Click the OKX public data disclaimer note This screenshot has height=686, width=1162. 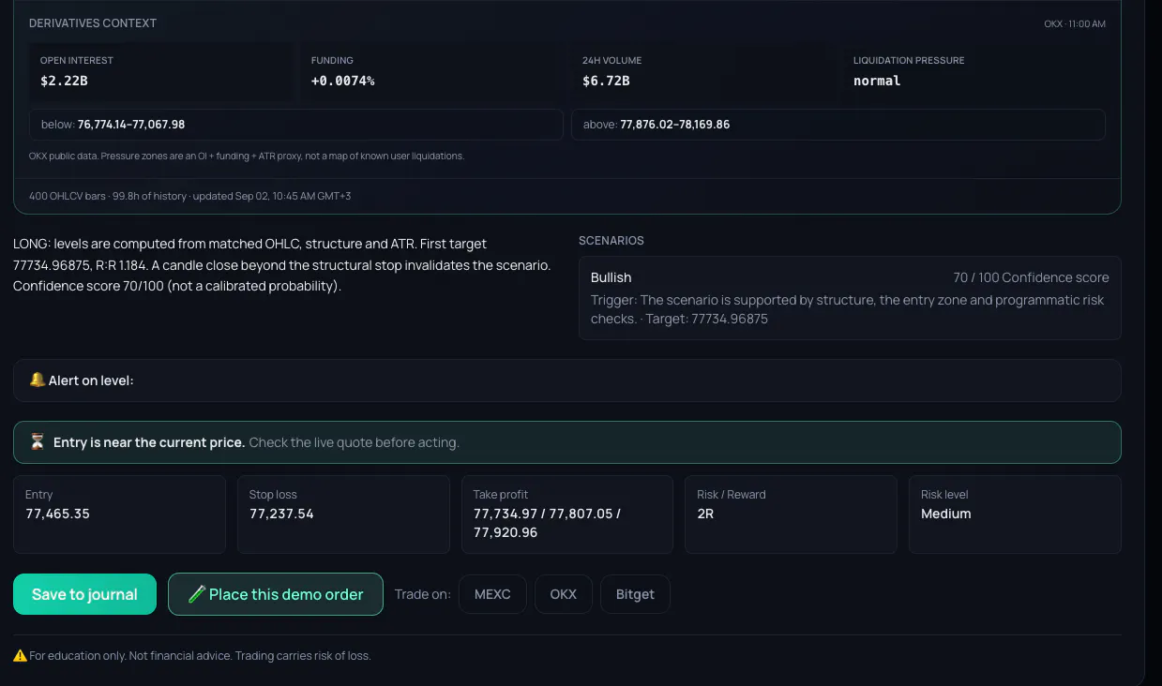pyautogui.click(x=247, y=156)
